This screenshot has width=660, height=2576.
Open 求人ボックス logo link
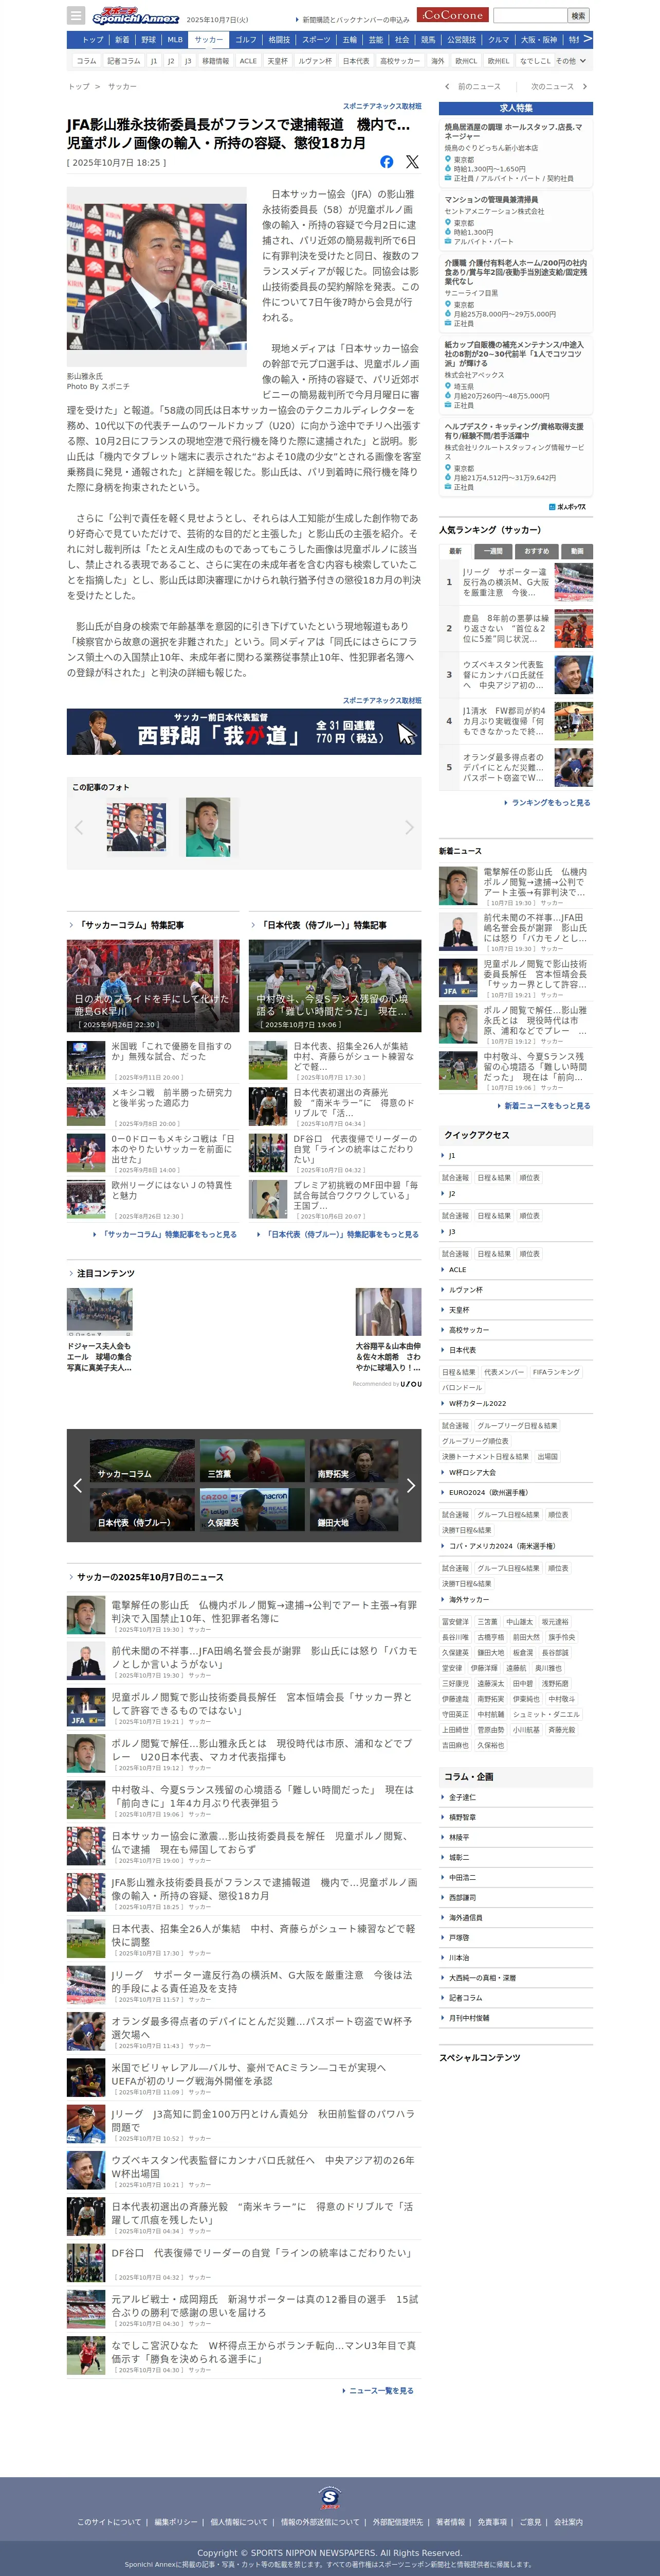567,507
